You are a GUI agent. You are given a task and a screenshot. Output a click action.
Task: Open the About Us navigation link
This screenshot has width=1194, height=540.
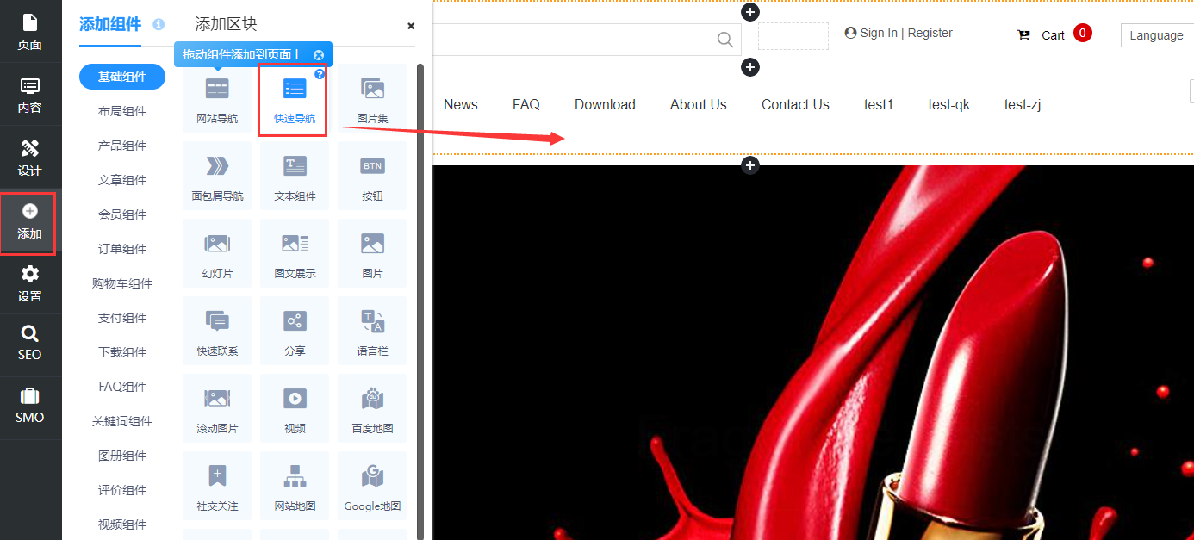[698, 104]
